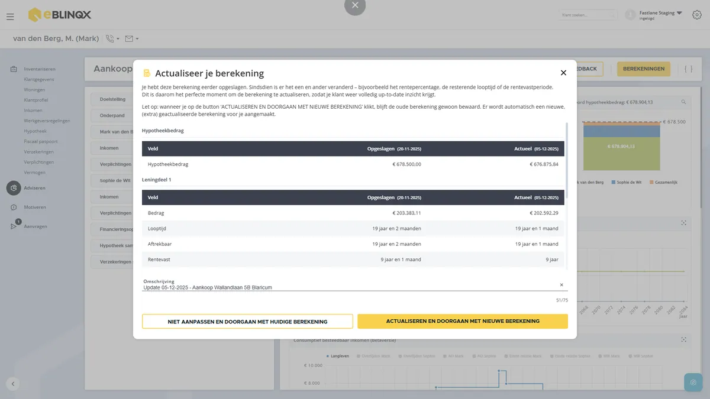
Task: Click the Looptijd row in Leningdeel 1
Action: coord(353,228)
